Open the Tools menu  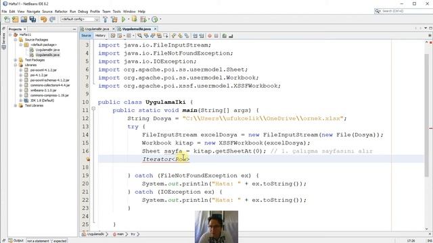coord(116,11)
